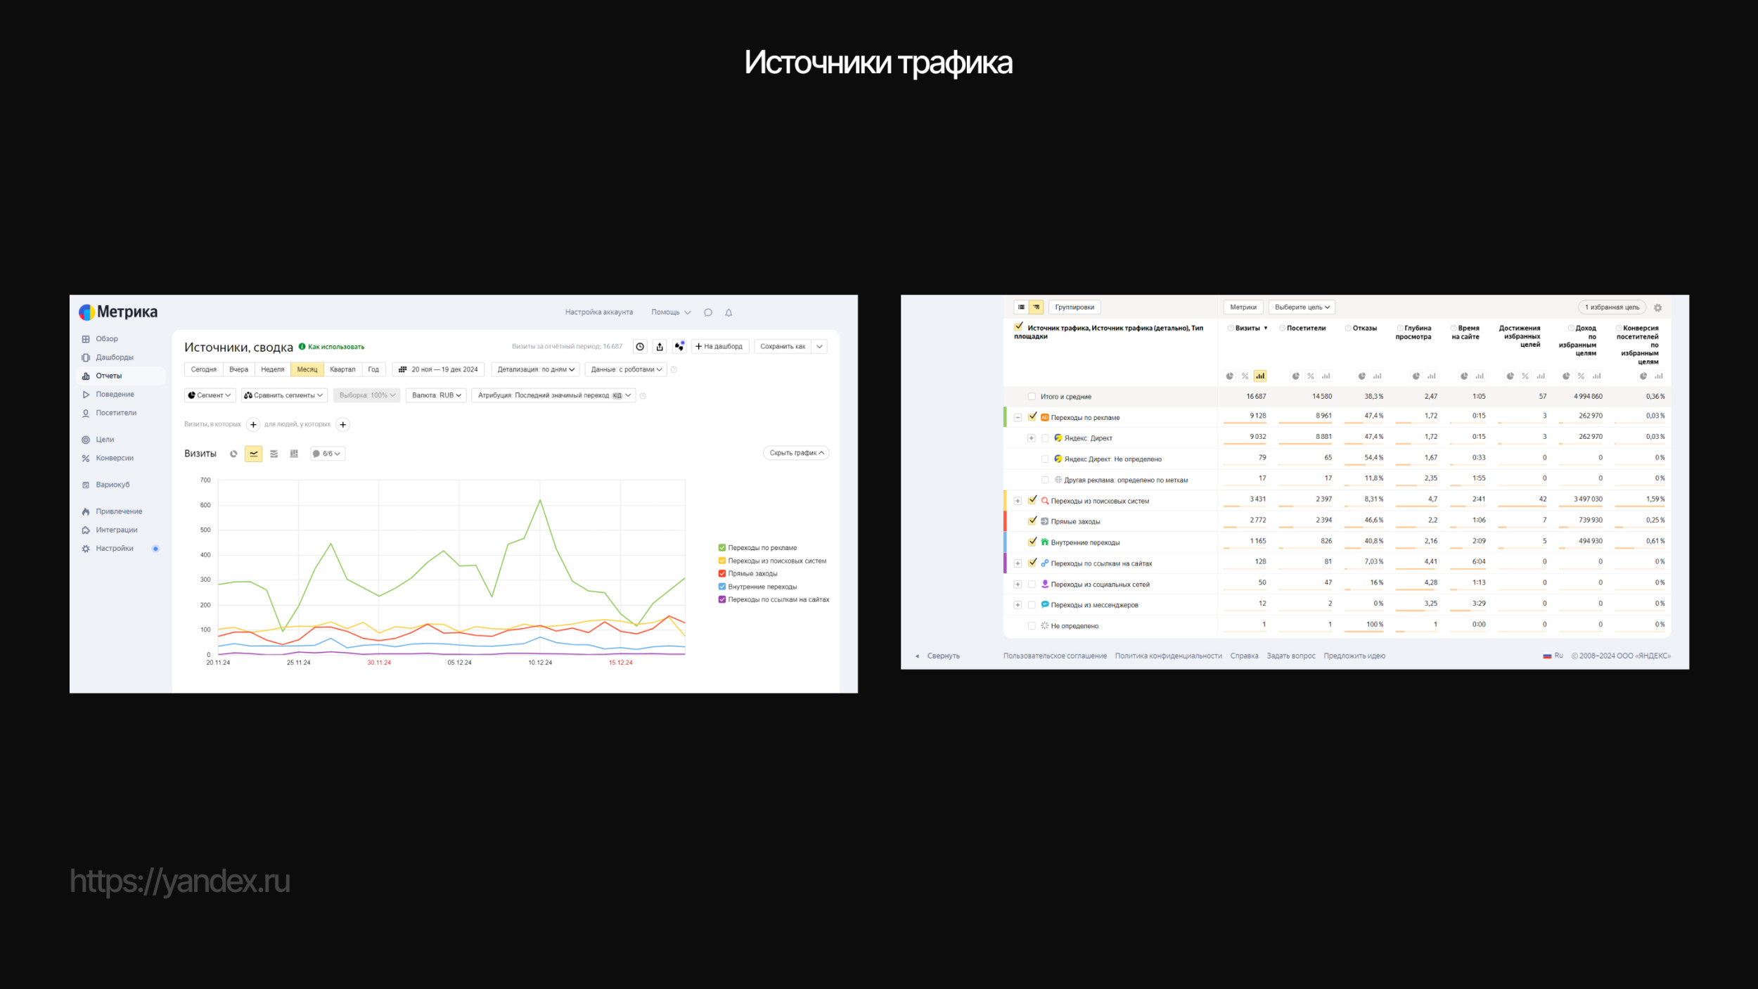Image resolution: width=1758 pixels, height=989 pixels.
Task: Click the export report icon
Action: click(660, 346)
